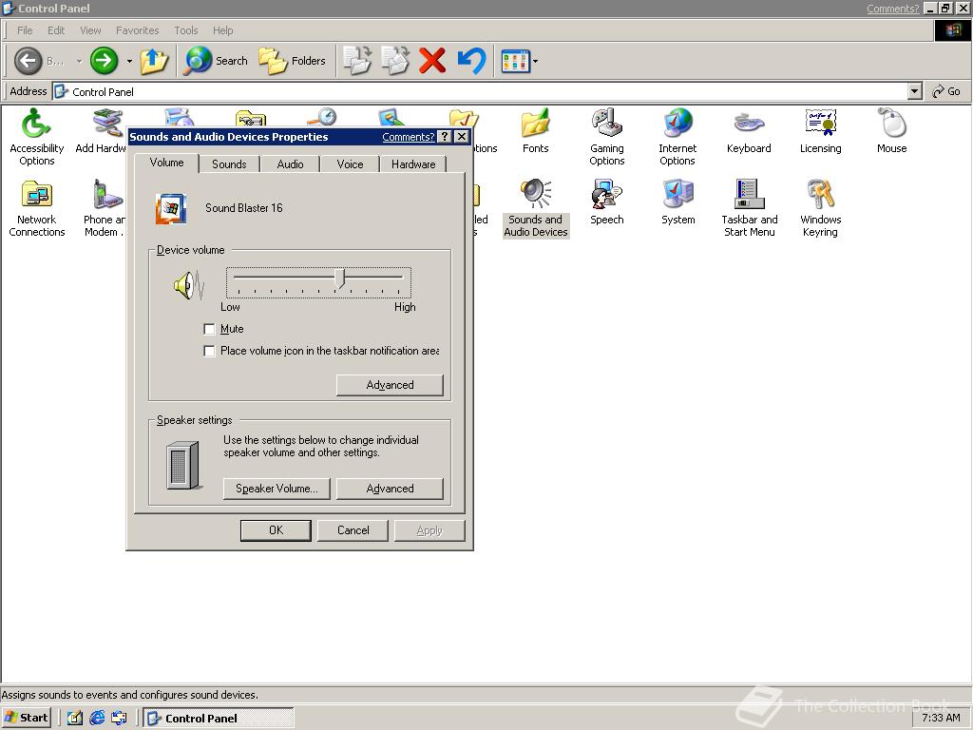Select Sounds and Audio Devices icon
The image size is (973, 730).
536,208
